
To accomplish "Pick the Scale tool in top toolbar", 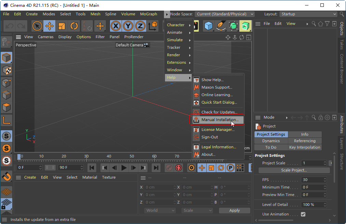I will [62, 26].
